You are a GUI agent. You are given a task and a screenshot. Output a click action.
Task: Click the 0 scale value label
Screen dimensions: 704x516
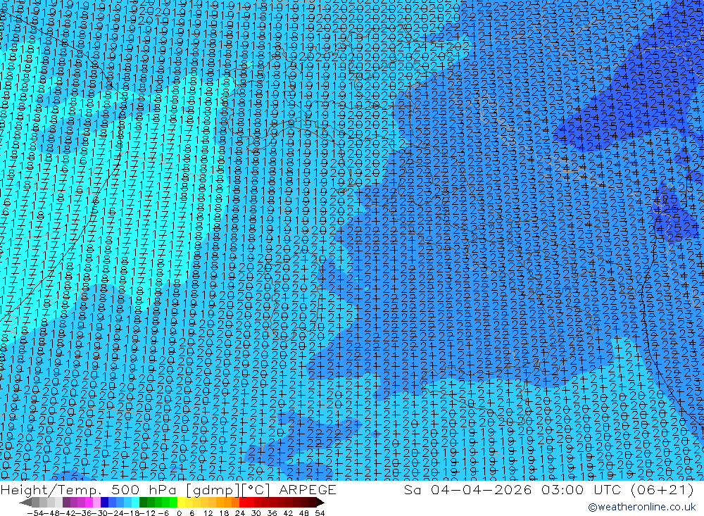[x=179, y=513]
